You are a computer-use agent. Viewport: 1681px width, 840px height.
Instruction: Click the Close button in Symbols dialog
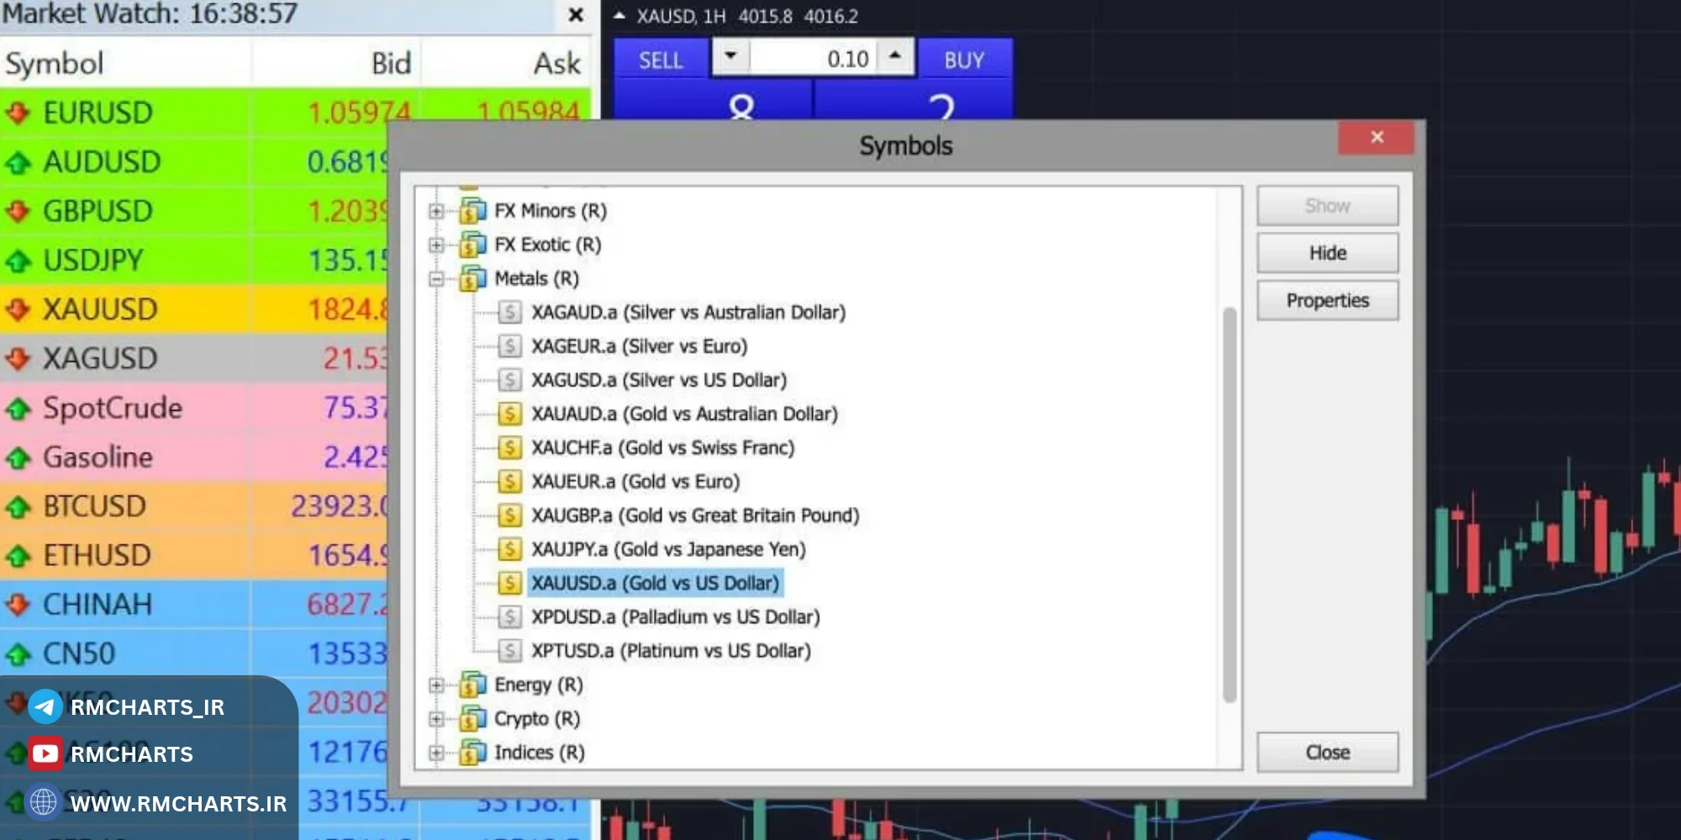(x=1327, y=753)
